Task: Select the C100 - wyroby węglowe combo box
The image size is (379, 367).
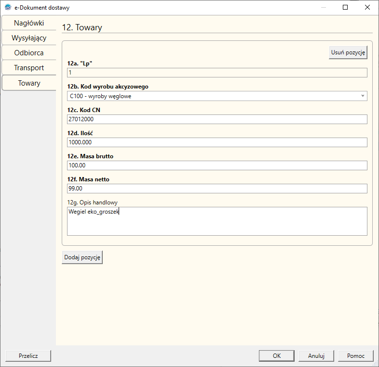Action: click(x=217, y=96)
